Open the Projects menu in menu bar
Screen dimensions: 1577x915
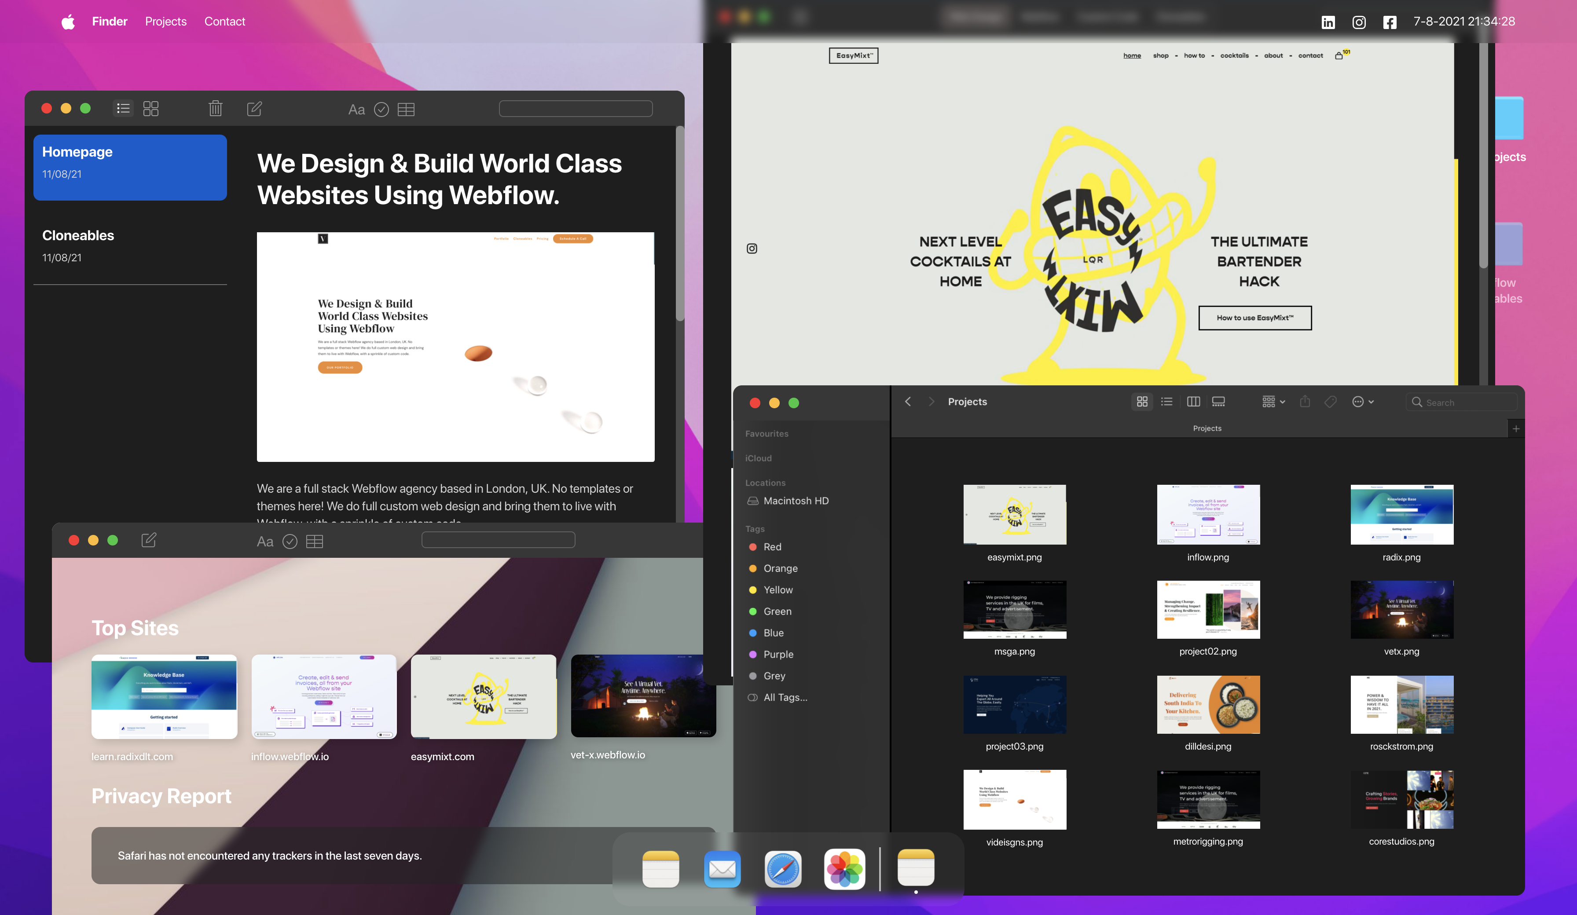(166, 22)
